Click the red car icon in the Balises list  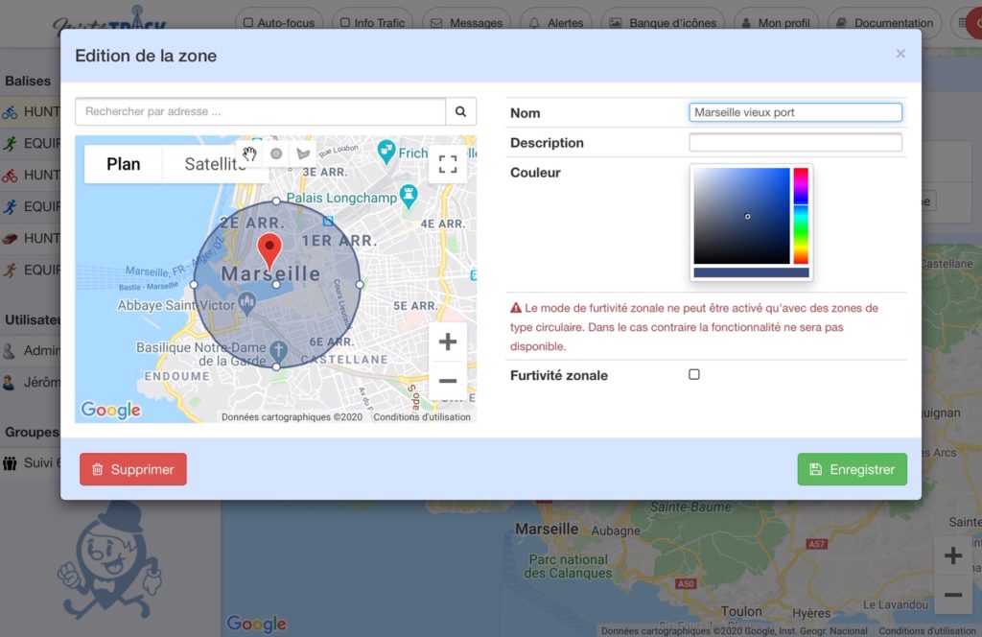pos(10,239)
